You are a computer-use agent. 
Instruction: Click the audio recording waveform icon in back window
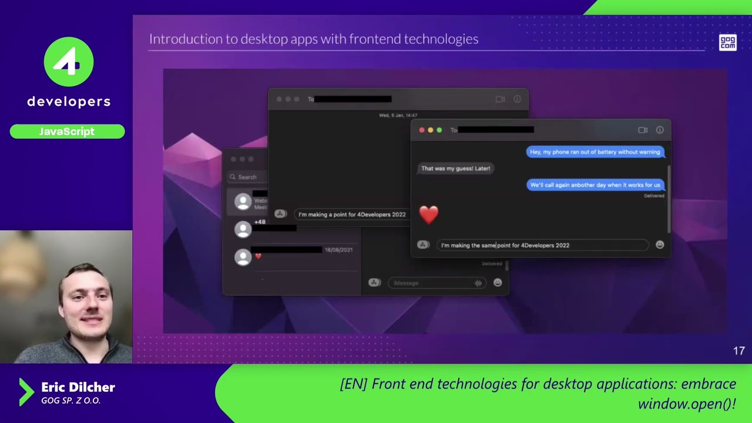[x=478, y=283]
